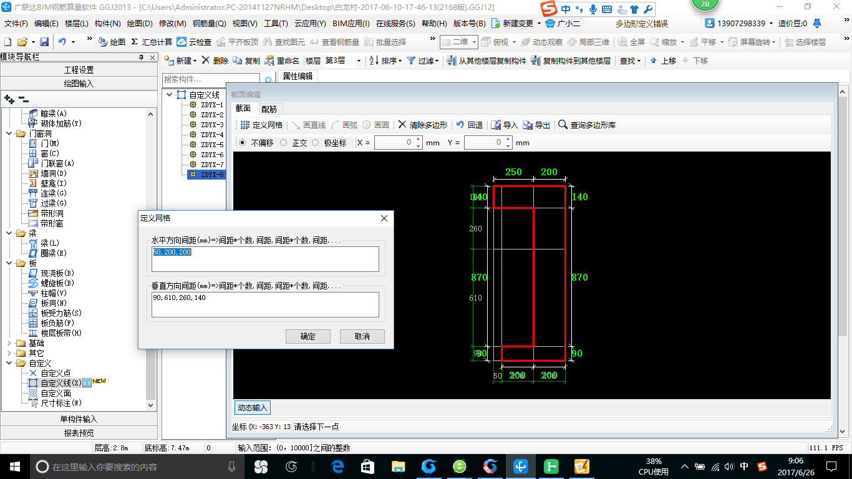This screenshot has width=852, height=479.
Task: Click 复制构件到其他楼层 button
Action: click(571, 60)
